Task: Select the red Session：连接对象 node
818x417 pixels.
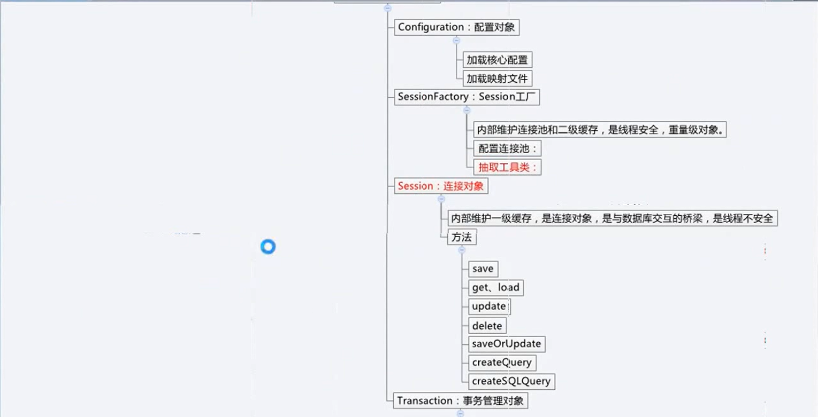Action: click(x=441, y=186)
